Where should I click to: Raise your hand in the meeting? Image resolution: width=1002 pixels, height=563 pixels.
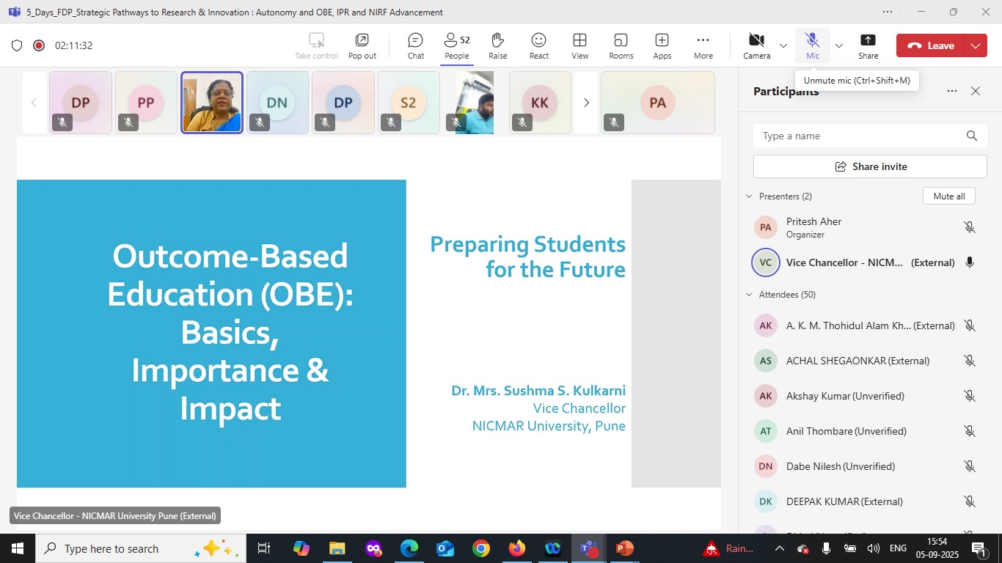pos(498,45)
